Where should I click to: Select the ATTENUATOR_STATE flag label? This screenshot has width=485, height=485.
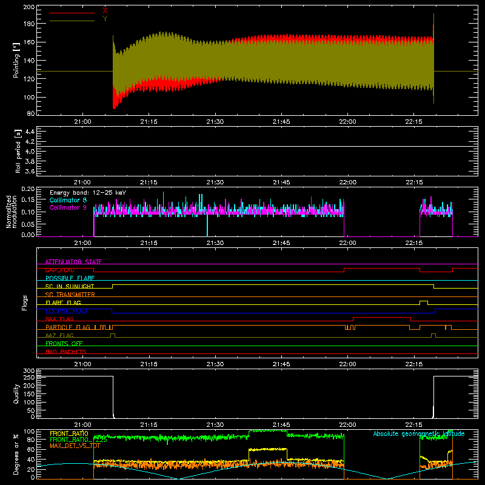[73, 262]
